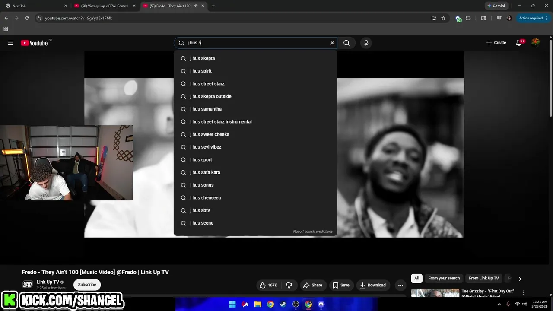Bookmark this page with the star
This screenshot has height=311, width=553.
443,18
